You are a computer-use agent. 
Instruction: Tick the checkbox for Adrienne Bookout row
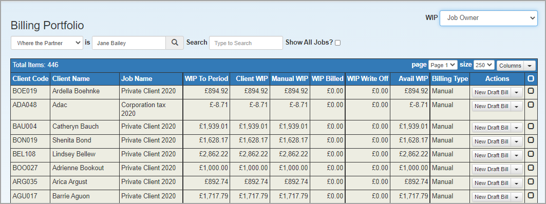[531, 168]
